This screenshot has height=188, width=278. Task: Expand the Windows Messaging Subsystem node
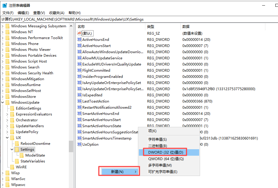coord(2,26)
